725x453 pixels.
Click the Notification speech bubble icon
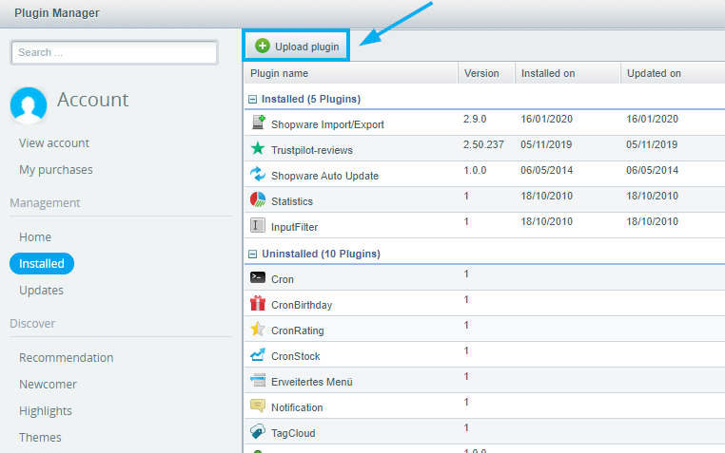258,406
